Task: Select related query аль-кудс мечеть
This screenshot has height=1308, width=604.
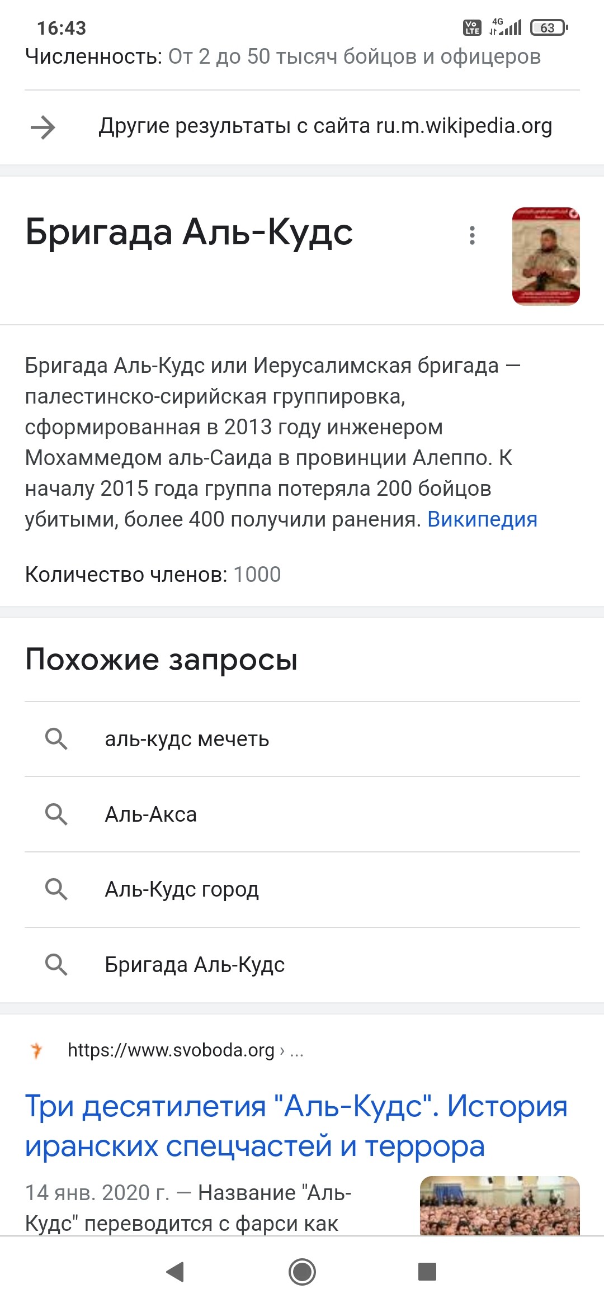Action: coord(302,739)
